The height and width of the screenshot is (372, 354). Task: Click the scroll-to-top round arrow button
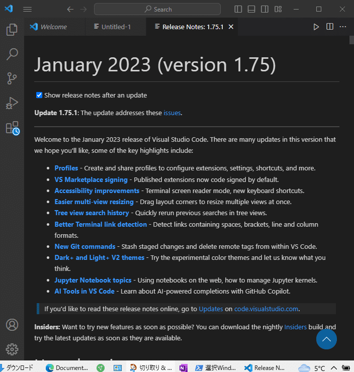tap(326, 339)
